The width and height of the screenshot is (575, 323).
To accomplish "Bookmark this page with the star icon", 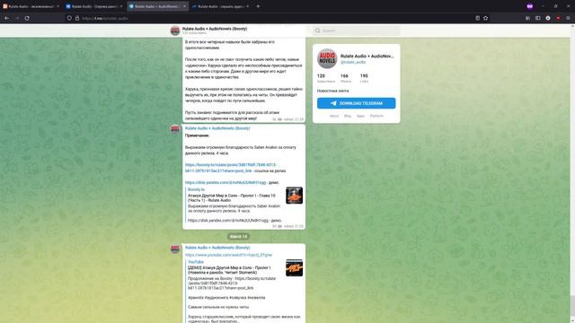I will pos(485,18).
